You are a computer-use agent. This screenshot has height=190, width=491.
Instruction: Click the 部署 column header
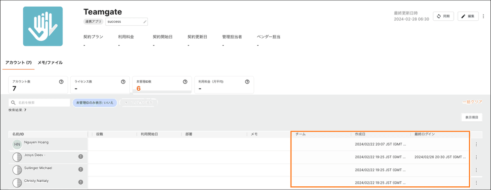(189, 134)
